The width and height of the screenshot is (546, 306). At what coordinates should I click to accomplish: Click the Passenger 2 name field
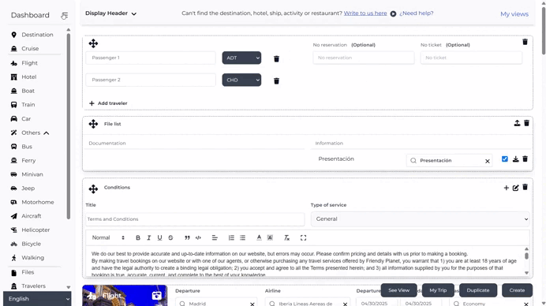[x=151, y=80]
